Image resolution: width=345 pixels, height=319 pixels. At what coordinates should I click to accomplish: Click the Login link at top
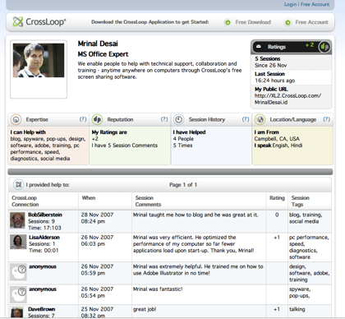tap(290, 4)
